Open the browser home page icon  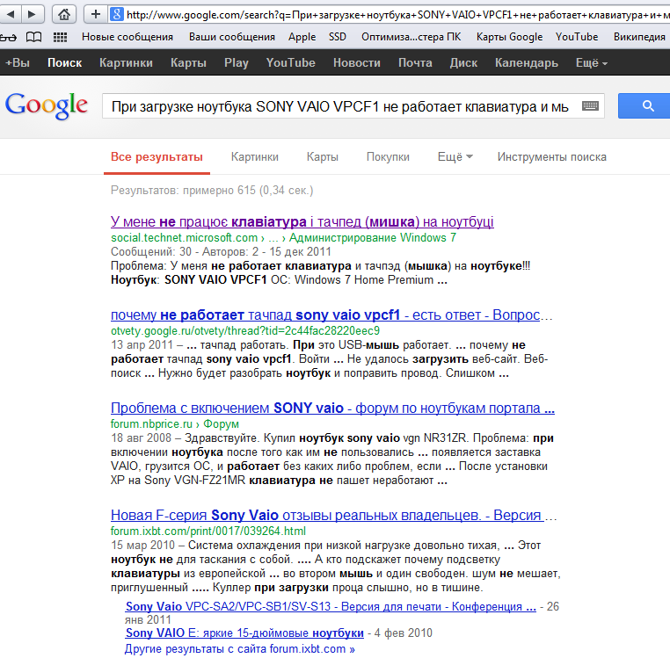pyautogui.click(x=64, y=15)
